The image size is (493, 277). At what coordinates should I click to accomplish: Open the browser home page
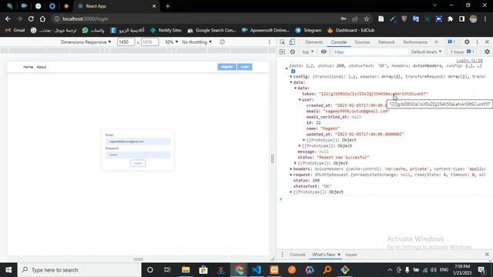coord(42,18)
